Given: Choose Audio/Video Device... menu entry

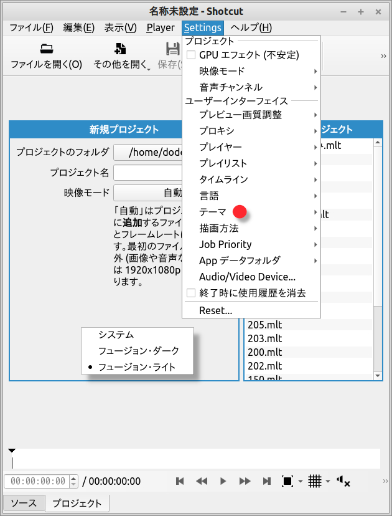Looking at the screenshot, I should coord(247,277).
